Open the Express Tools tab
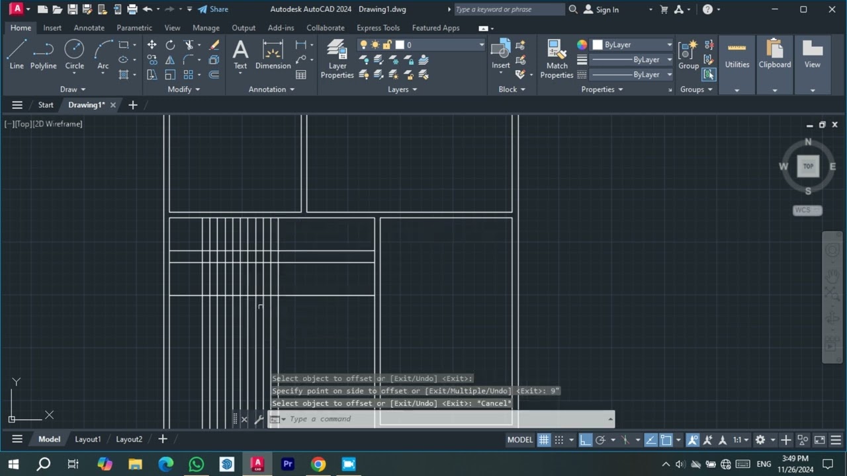 pyautogui.click(x=378, y=28)
